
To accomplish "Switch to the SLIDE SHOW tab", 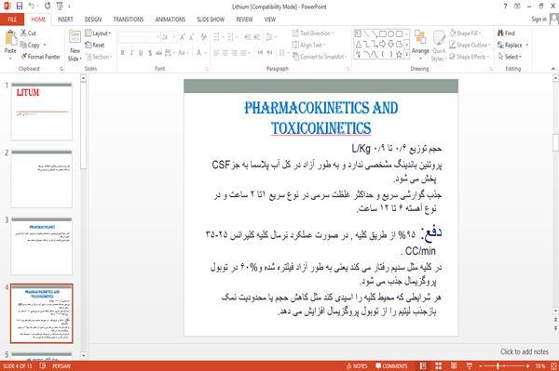I will [211, 20].
